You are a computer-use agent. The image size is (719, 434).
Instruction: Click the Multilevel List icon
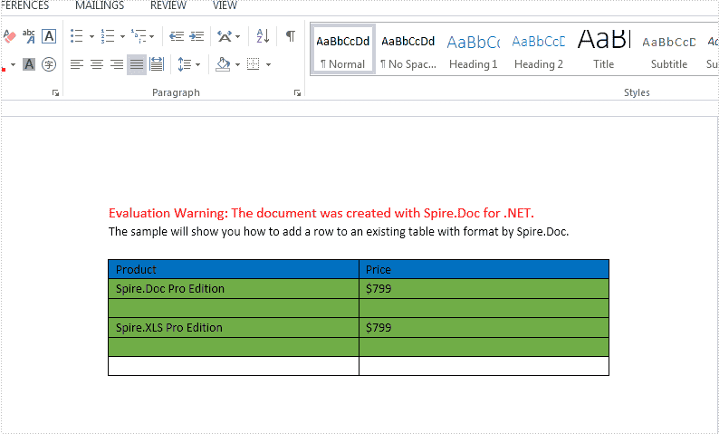pyautogui.click(x=139, y=35)
